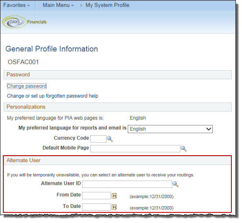Open the reports and email language dropdown
Viewport: 242px width, 223px height.
tap(170, 129)
